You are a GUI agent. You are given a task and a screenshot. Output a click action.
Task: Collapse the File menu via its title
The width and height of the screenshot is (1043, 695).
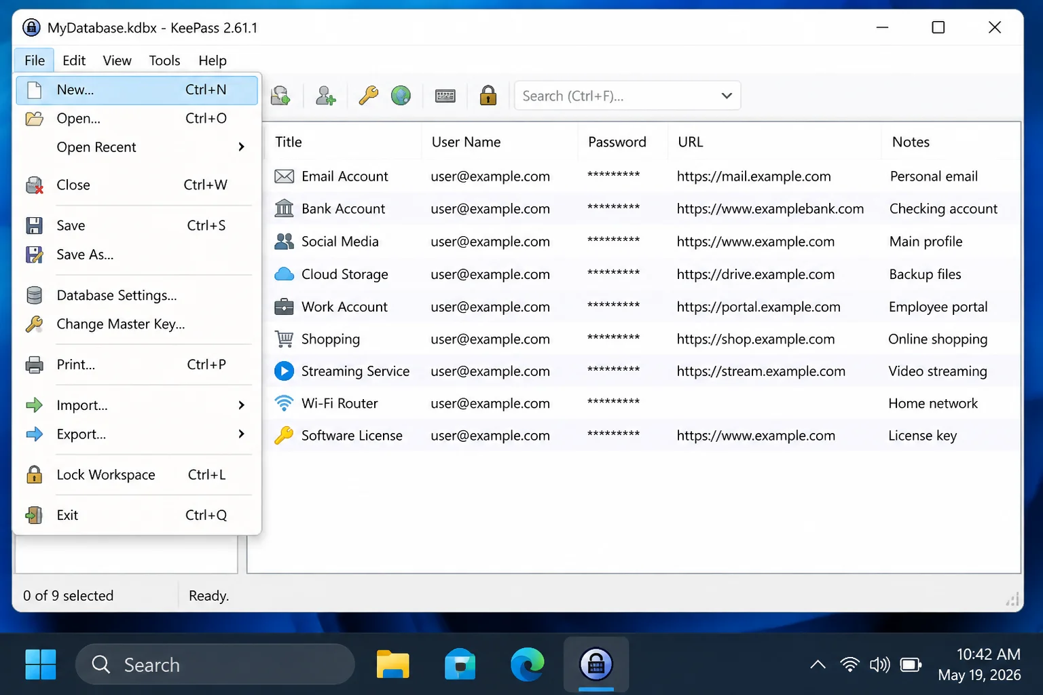tap(35, 60)
